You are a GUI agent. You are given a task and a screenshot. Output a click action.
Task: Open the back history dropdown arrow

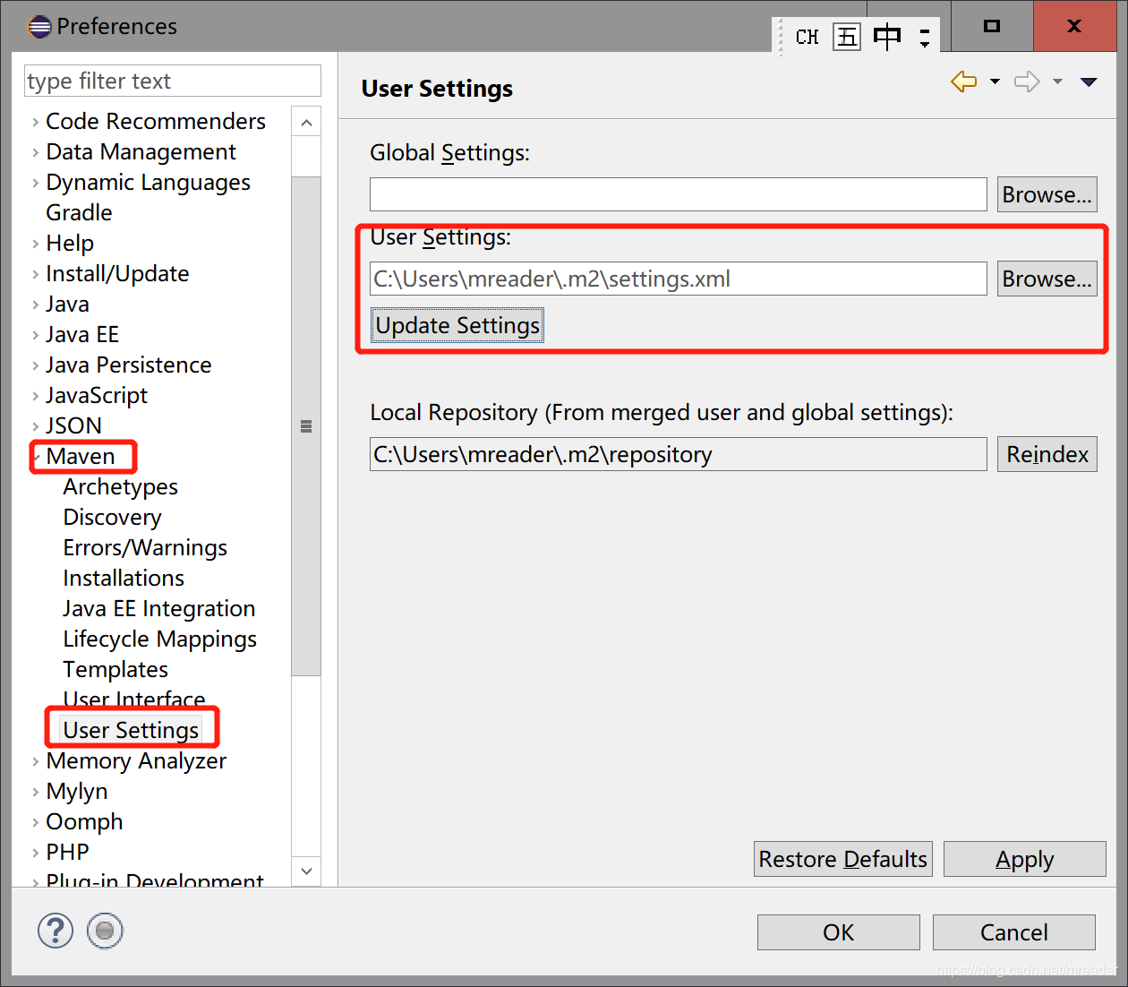coord(995,82)
